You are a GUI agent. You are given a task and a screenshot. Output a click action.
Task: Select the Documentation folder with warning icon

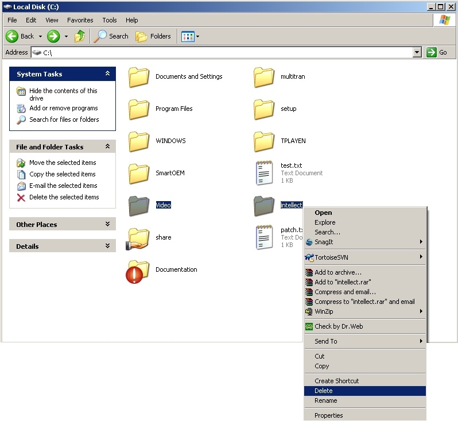point(138,271)
